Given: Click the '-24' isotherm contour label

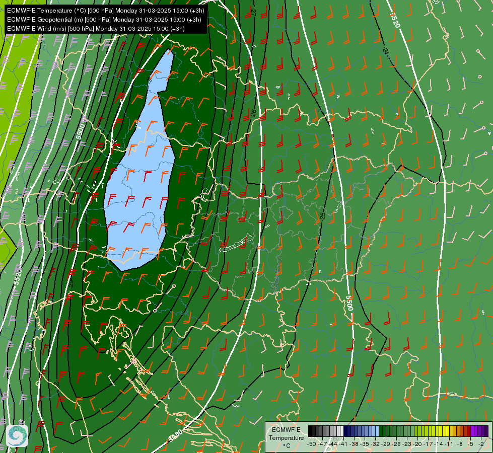Looking at the screenshot, I should tap(386, 52).
